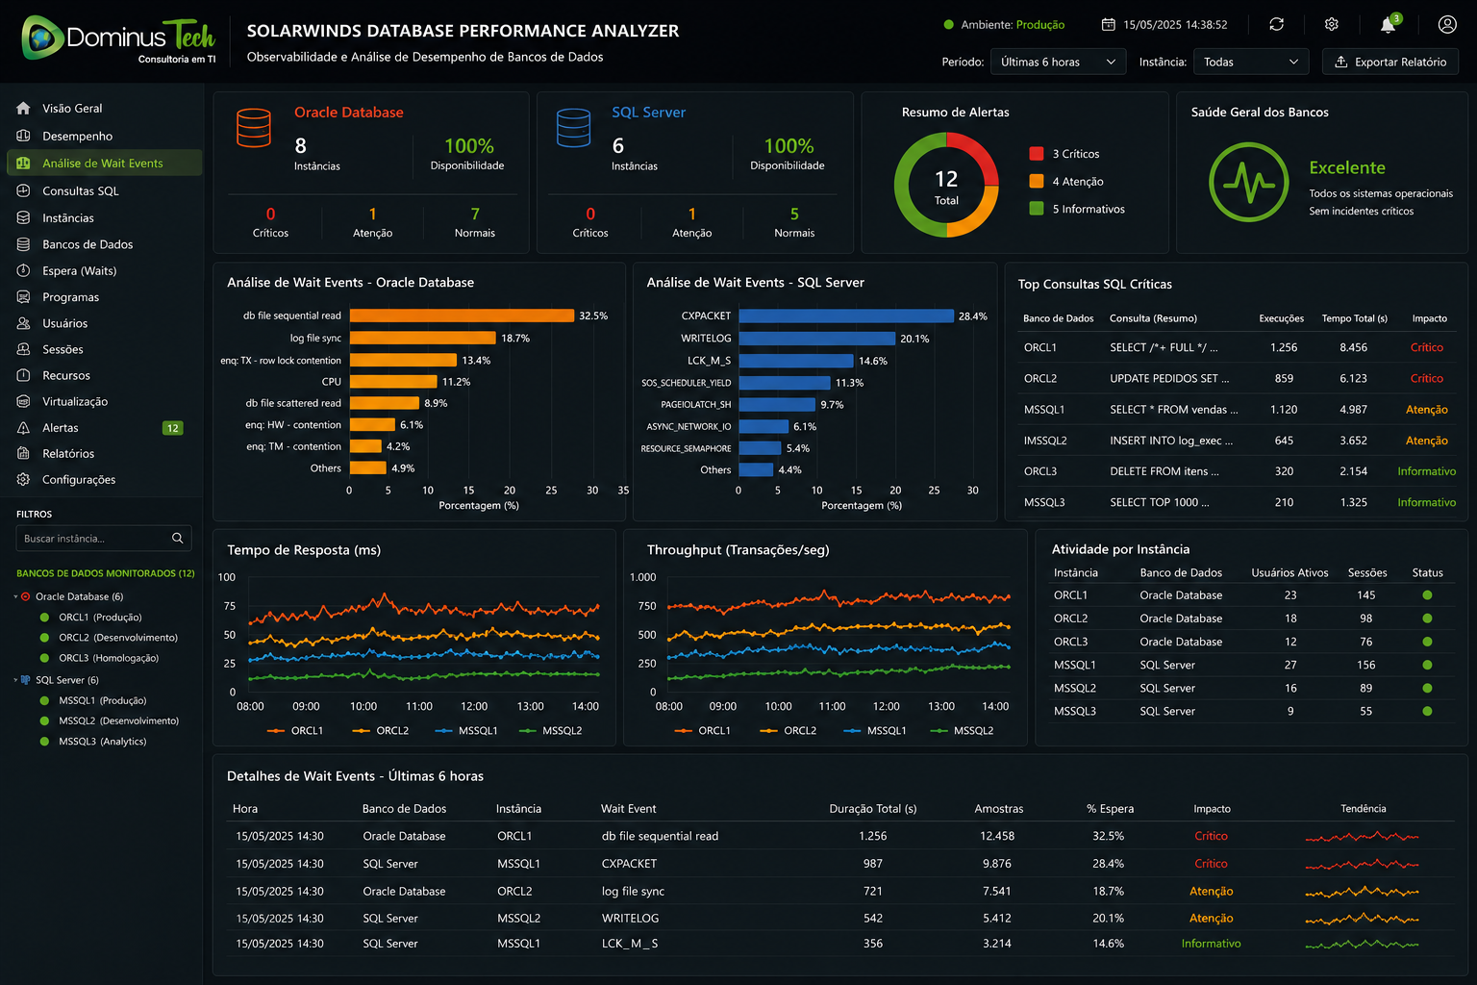The height and width of the screenshot is (985, 1477).
Task: Click the SQL Server card icon
Action: pos(573,128)
